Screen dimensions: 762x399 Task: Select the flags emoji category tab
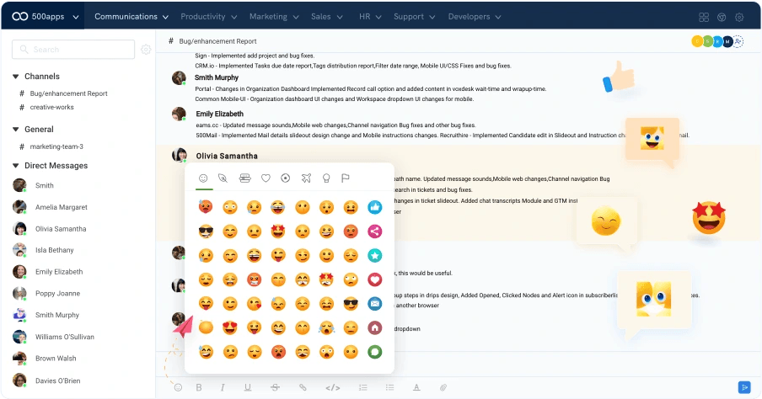click(346, 178)
